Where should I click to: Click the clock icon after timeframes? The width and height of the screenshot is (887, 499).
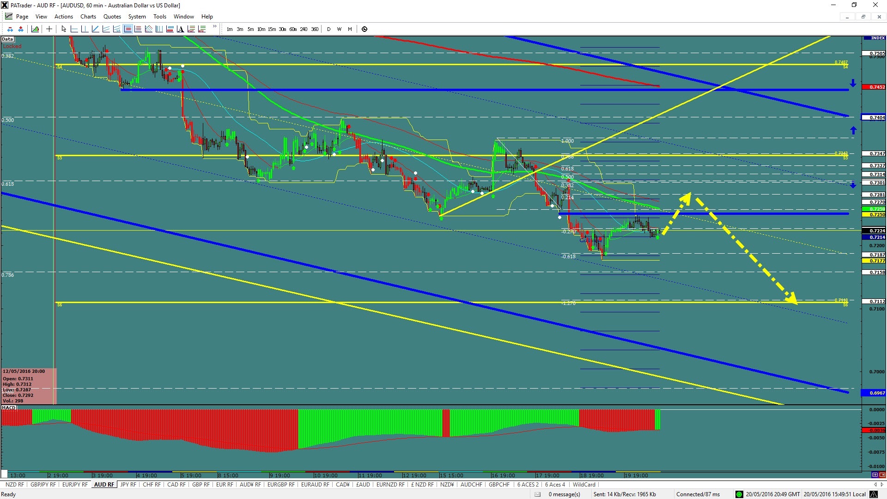tap(365, 29)
